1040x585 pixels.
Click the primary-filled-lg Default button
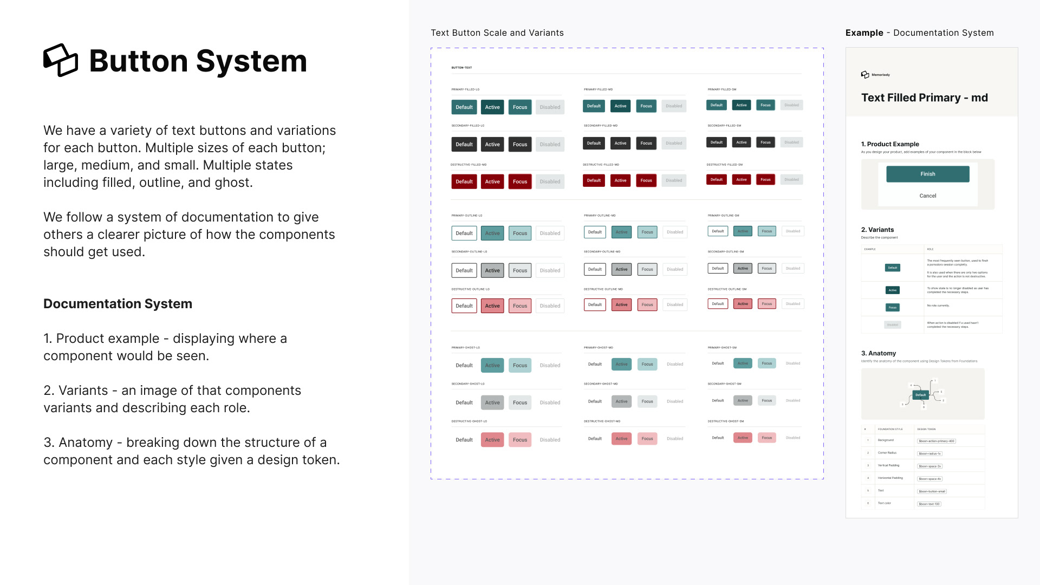pyautogui.click(x=464, y=107)
